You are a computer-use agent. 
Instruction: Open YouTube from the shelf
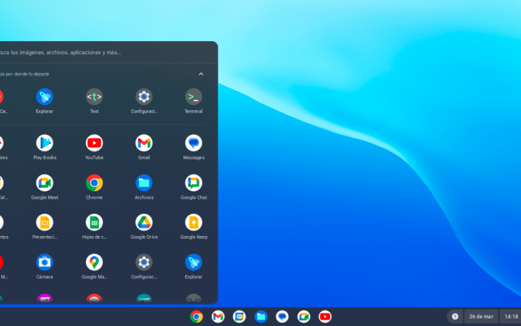(x=325, y=317)
